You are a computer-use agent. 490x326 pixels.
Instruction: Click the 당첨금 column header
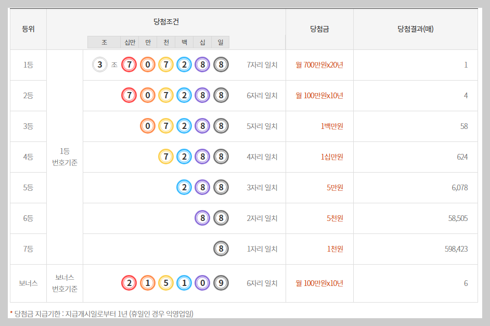coord(319,29)
